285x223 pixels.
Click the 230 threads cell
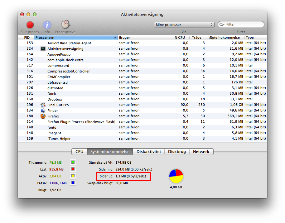tap(201, 105)
